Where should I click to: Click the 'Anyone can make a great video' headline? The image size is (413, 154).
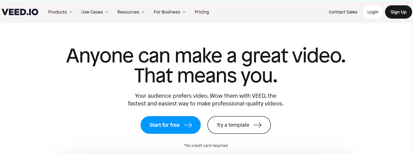pos(206,56)
